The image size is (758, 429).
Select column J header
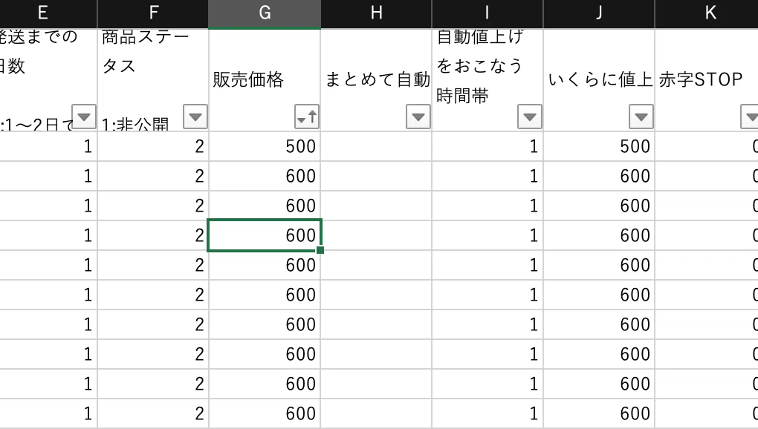[x=599, y=13]
